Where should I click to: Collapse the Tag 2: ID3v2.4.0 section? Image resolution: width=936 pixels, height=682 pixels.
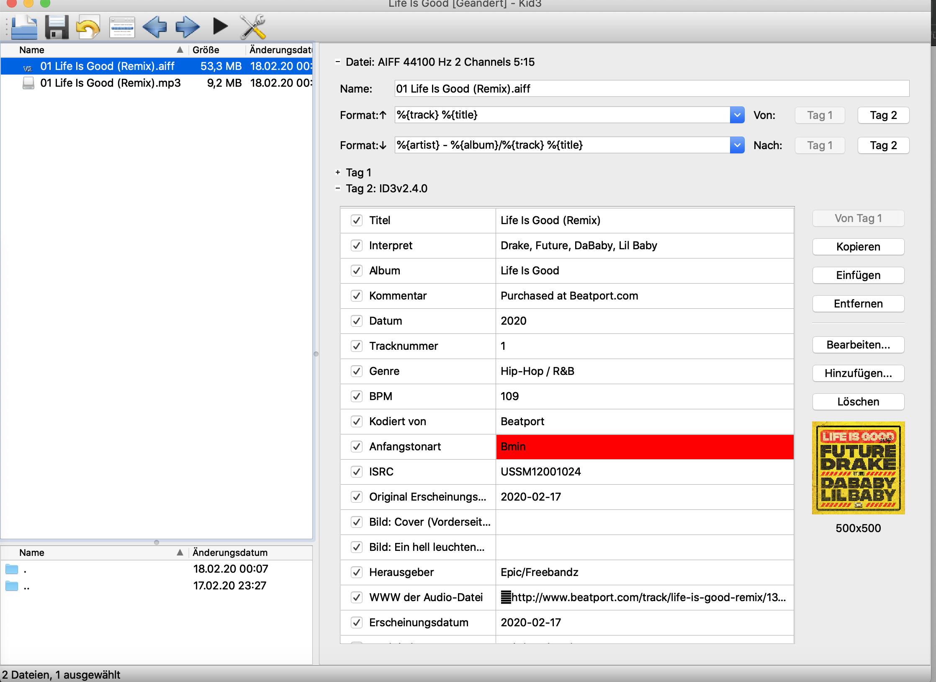[x=338, y=188]
